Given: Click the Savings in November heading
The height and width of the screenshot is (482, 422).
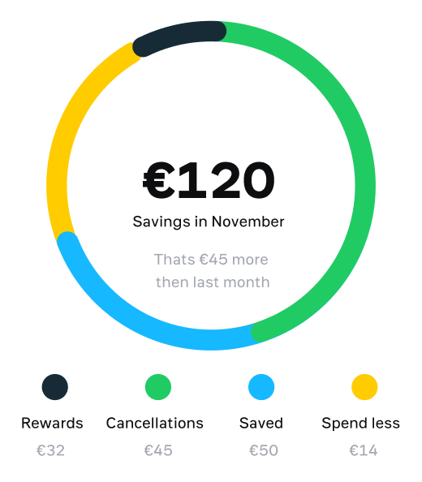Looking at the screenshot, I should pos(209,222).
